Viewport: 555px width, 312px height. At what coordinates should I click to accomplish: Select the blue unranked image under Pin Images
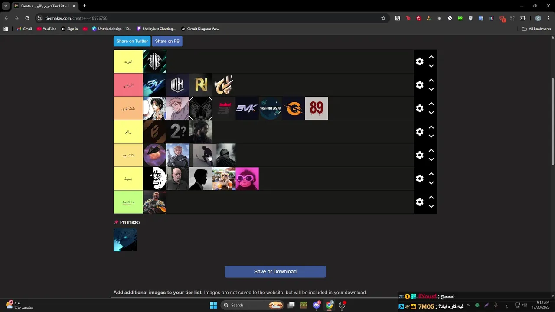click(x=125, y=240)
